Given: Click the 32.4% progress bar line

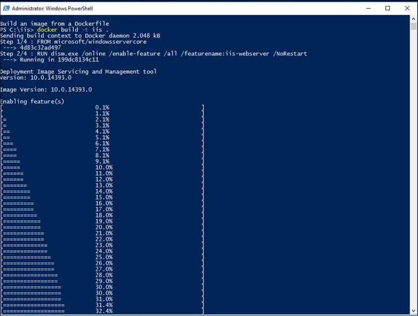Looking at the screenshot, I should 103,311.
